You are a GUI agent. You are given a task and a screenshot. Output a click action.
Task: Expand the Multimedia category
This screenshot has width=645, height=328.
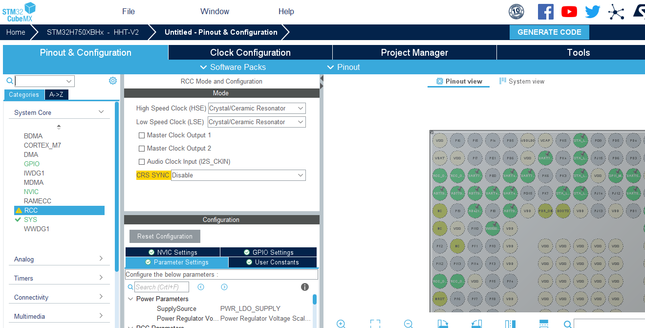[x=101, y=316]
